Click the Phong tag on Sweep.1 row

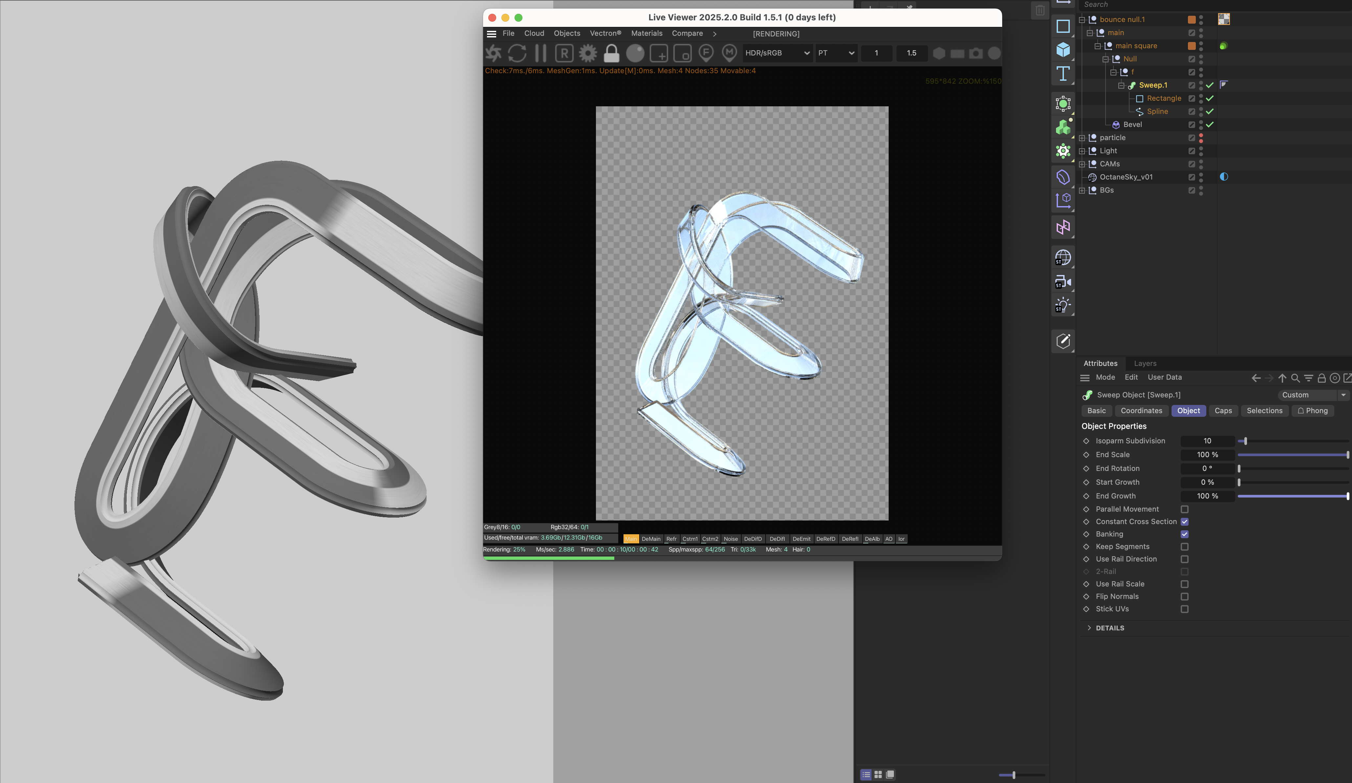(1224, 85)
